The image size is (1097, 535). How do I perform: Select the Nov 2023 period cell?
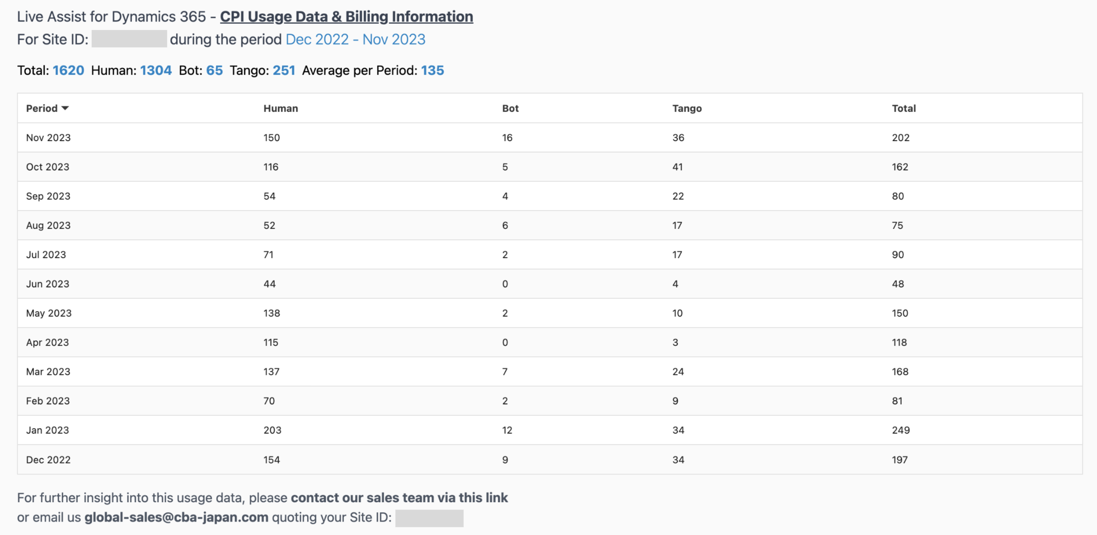tap(48, 137)
